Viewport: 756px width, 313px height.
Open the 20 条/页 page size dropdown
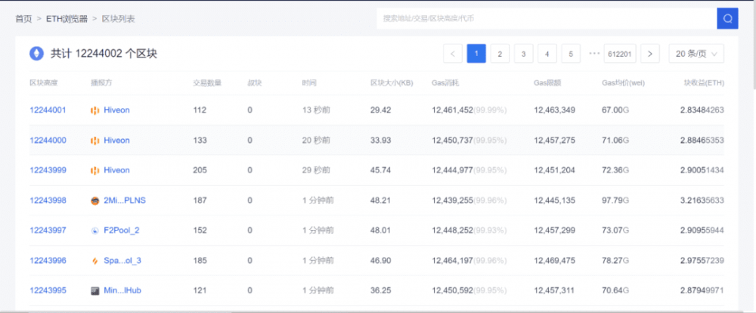[696, 54]
